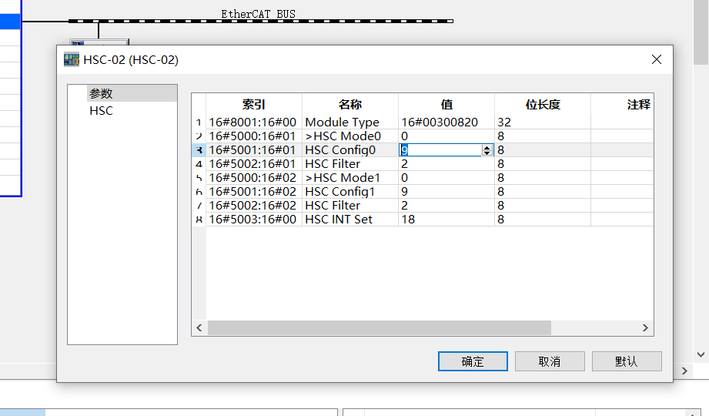Click the 确定 button
The image size is (709, 416).
473,361
